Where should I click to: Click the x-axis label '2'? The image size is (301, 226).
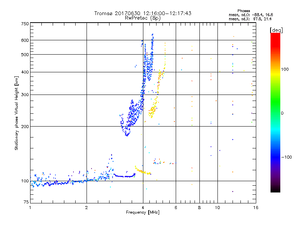click(87, 208)
